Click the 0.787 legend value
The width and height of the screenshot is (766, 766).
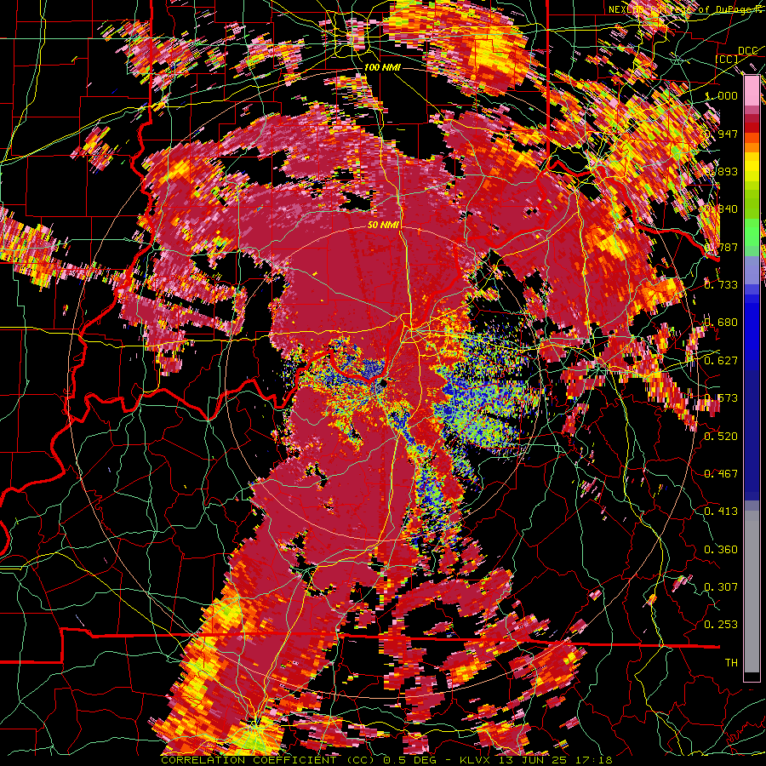(721, 247)
